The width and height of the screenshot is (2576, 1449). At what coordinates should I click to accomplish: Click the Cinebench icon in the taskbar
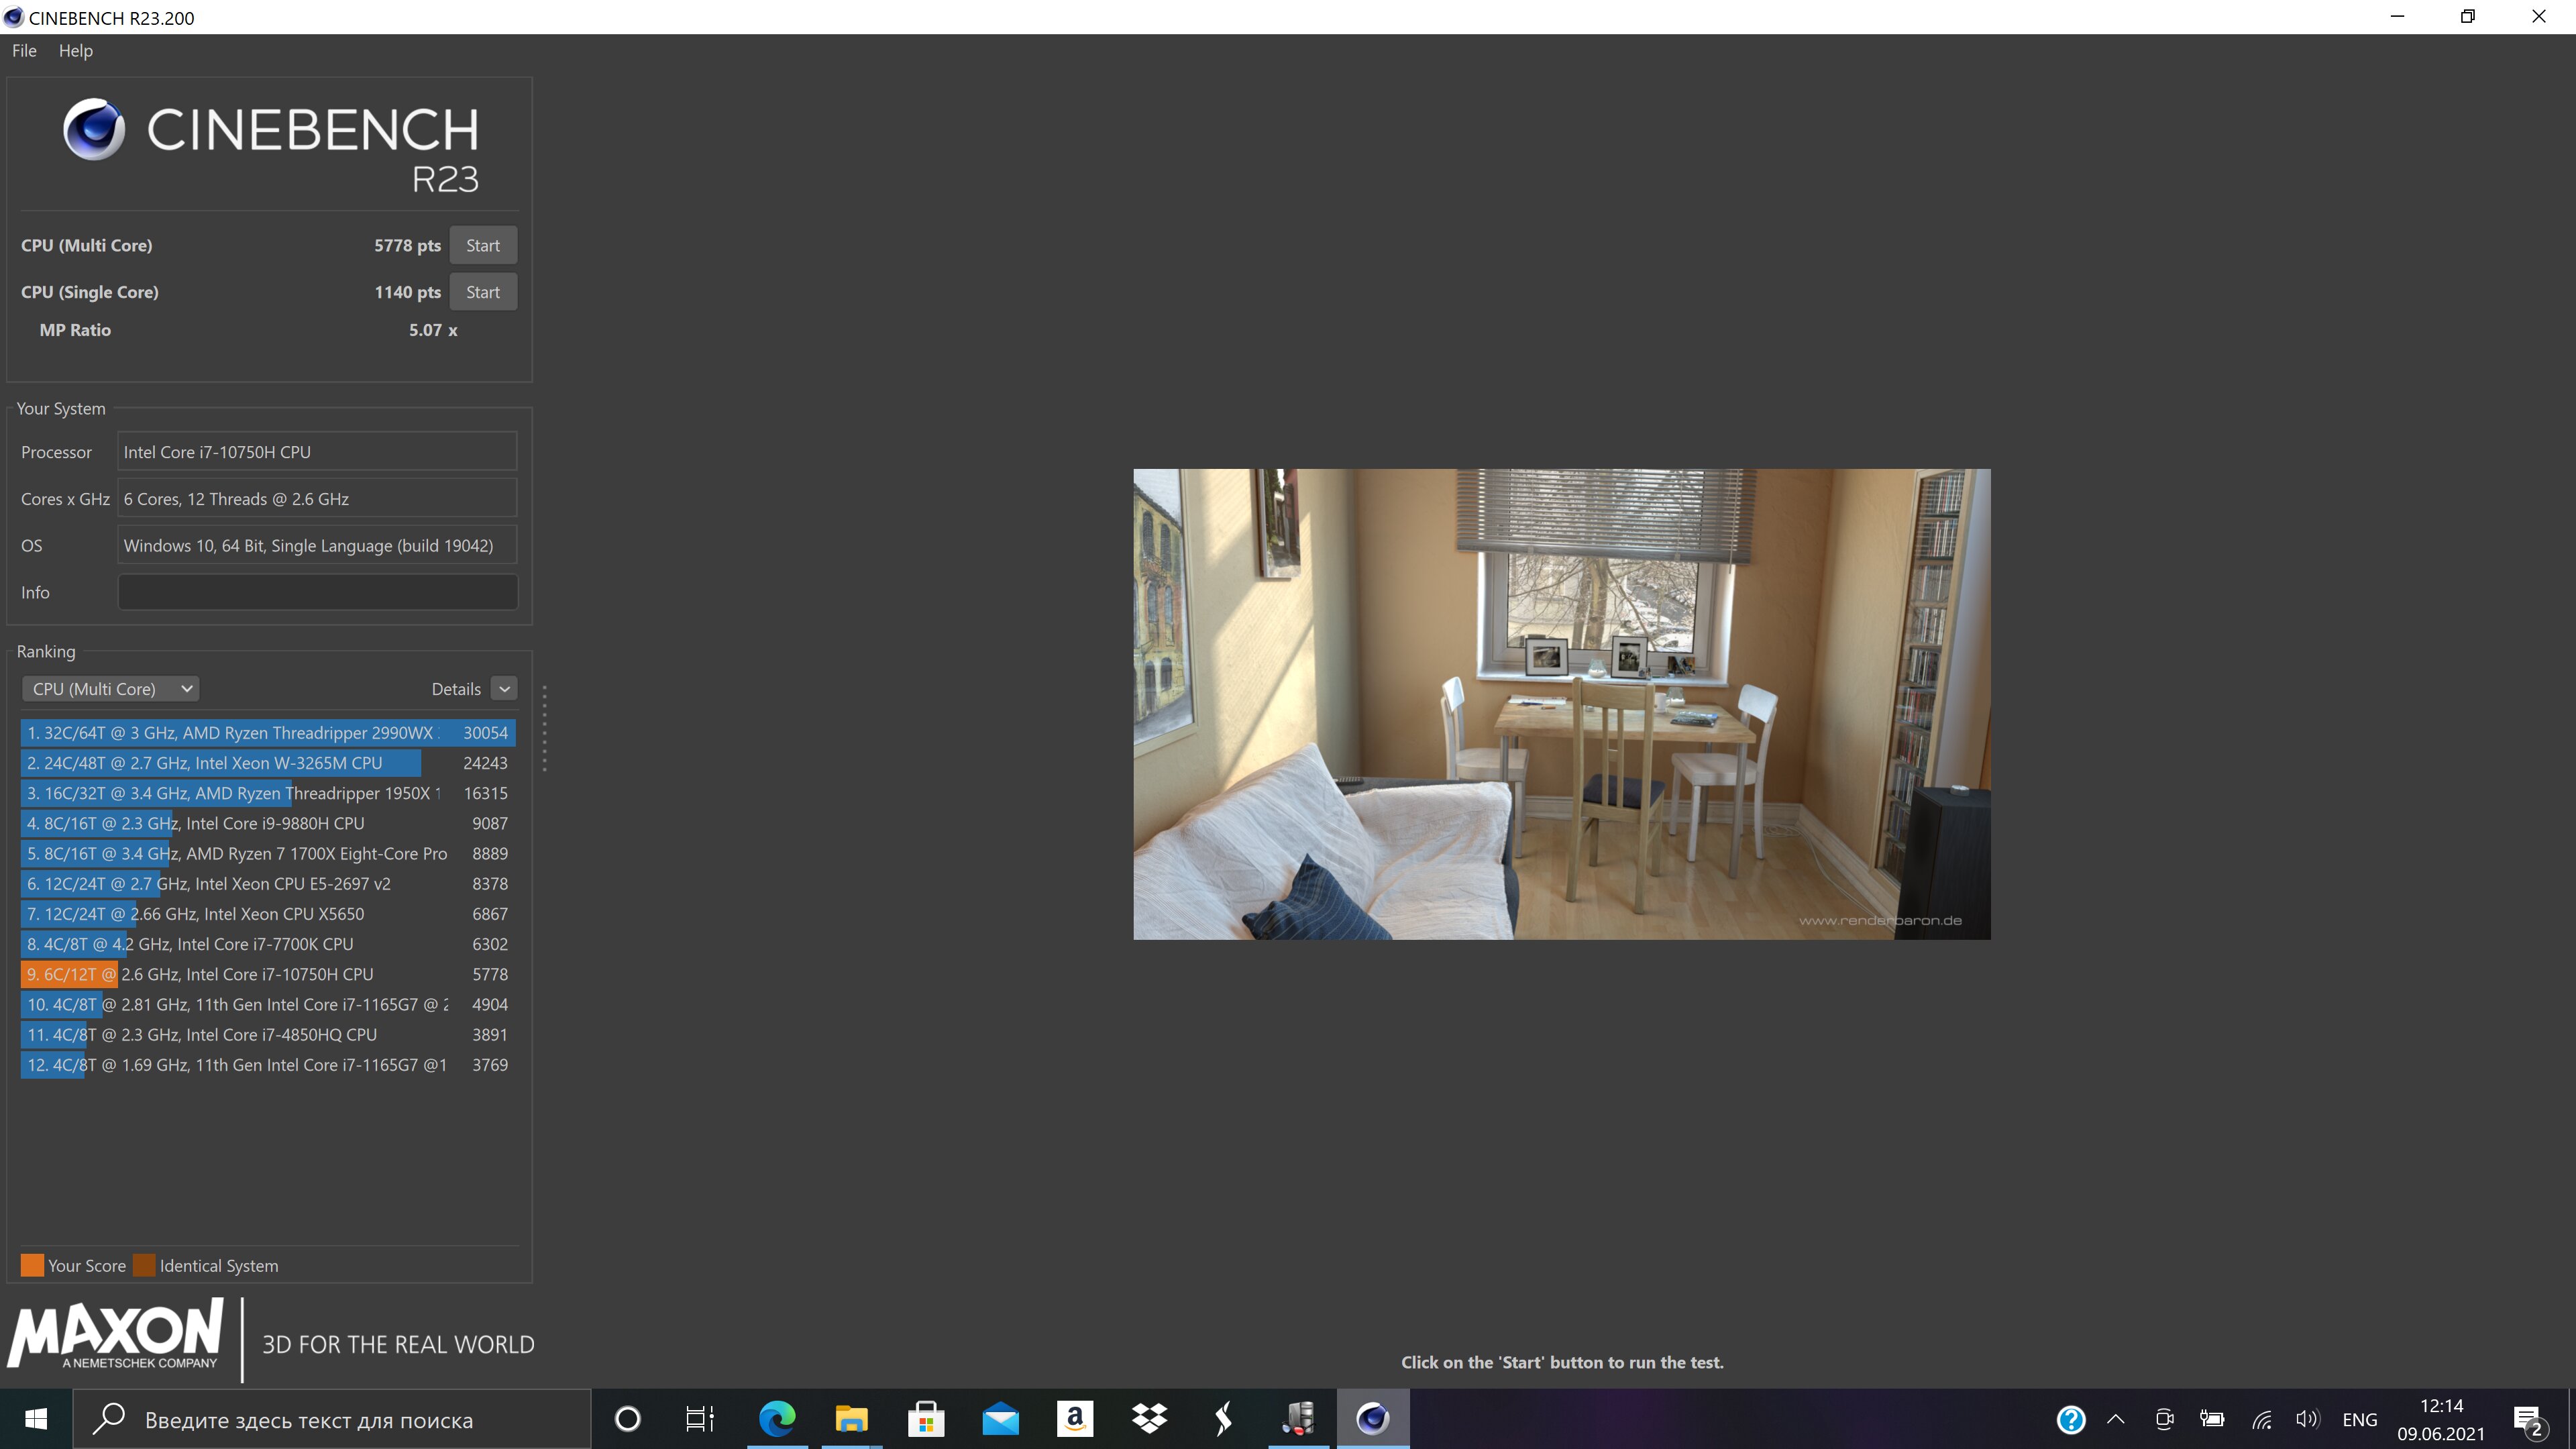pyautogui.click(x=1372, y=1418)
